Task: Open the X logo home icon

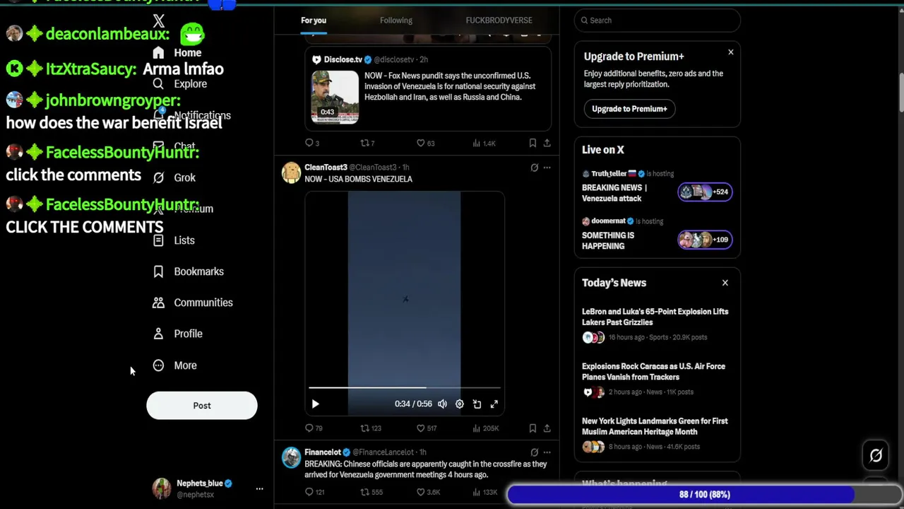Action: tap(159, 21)
